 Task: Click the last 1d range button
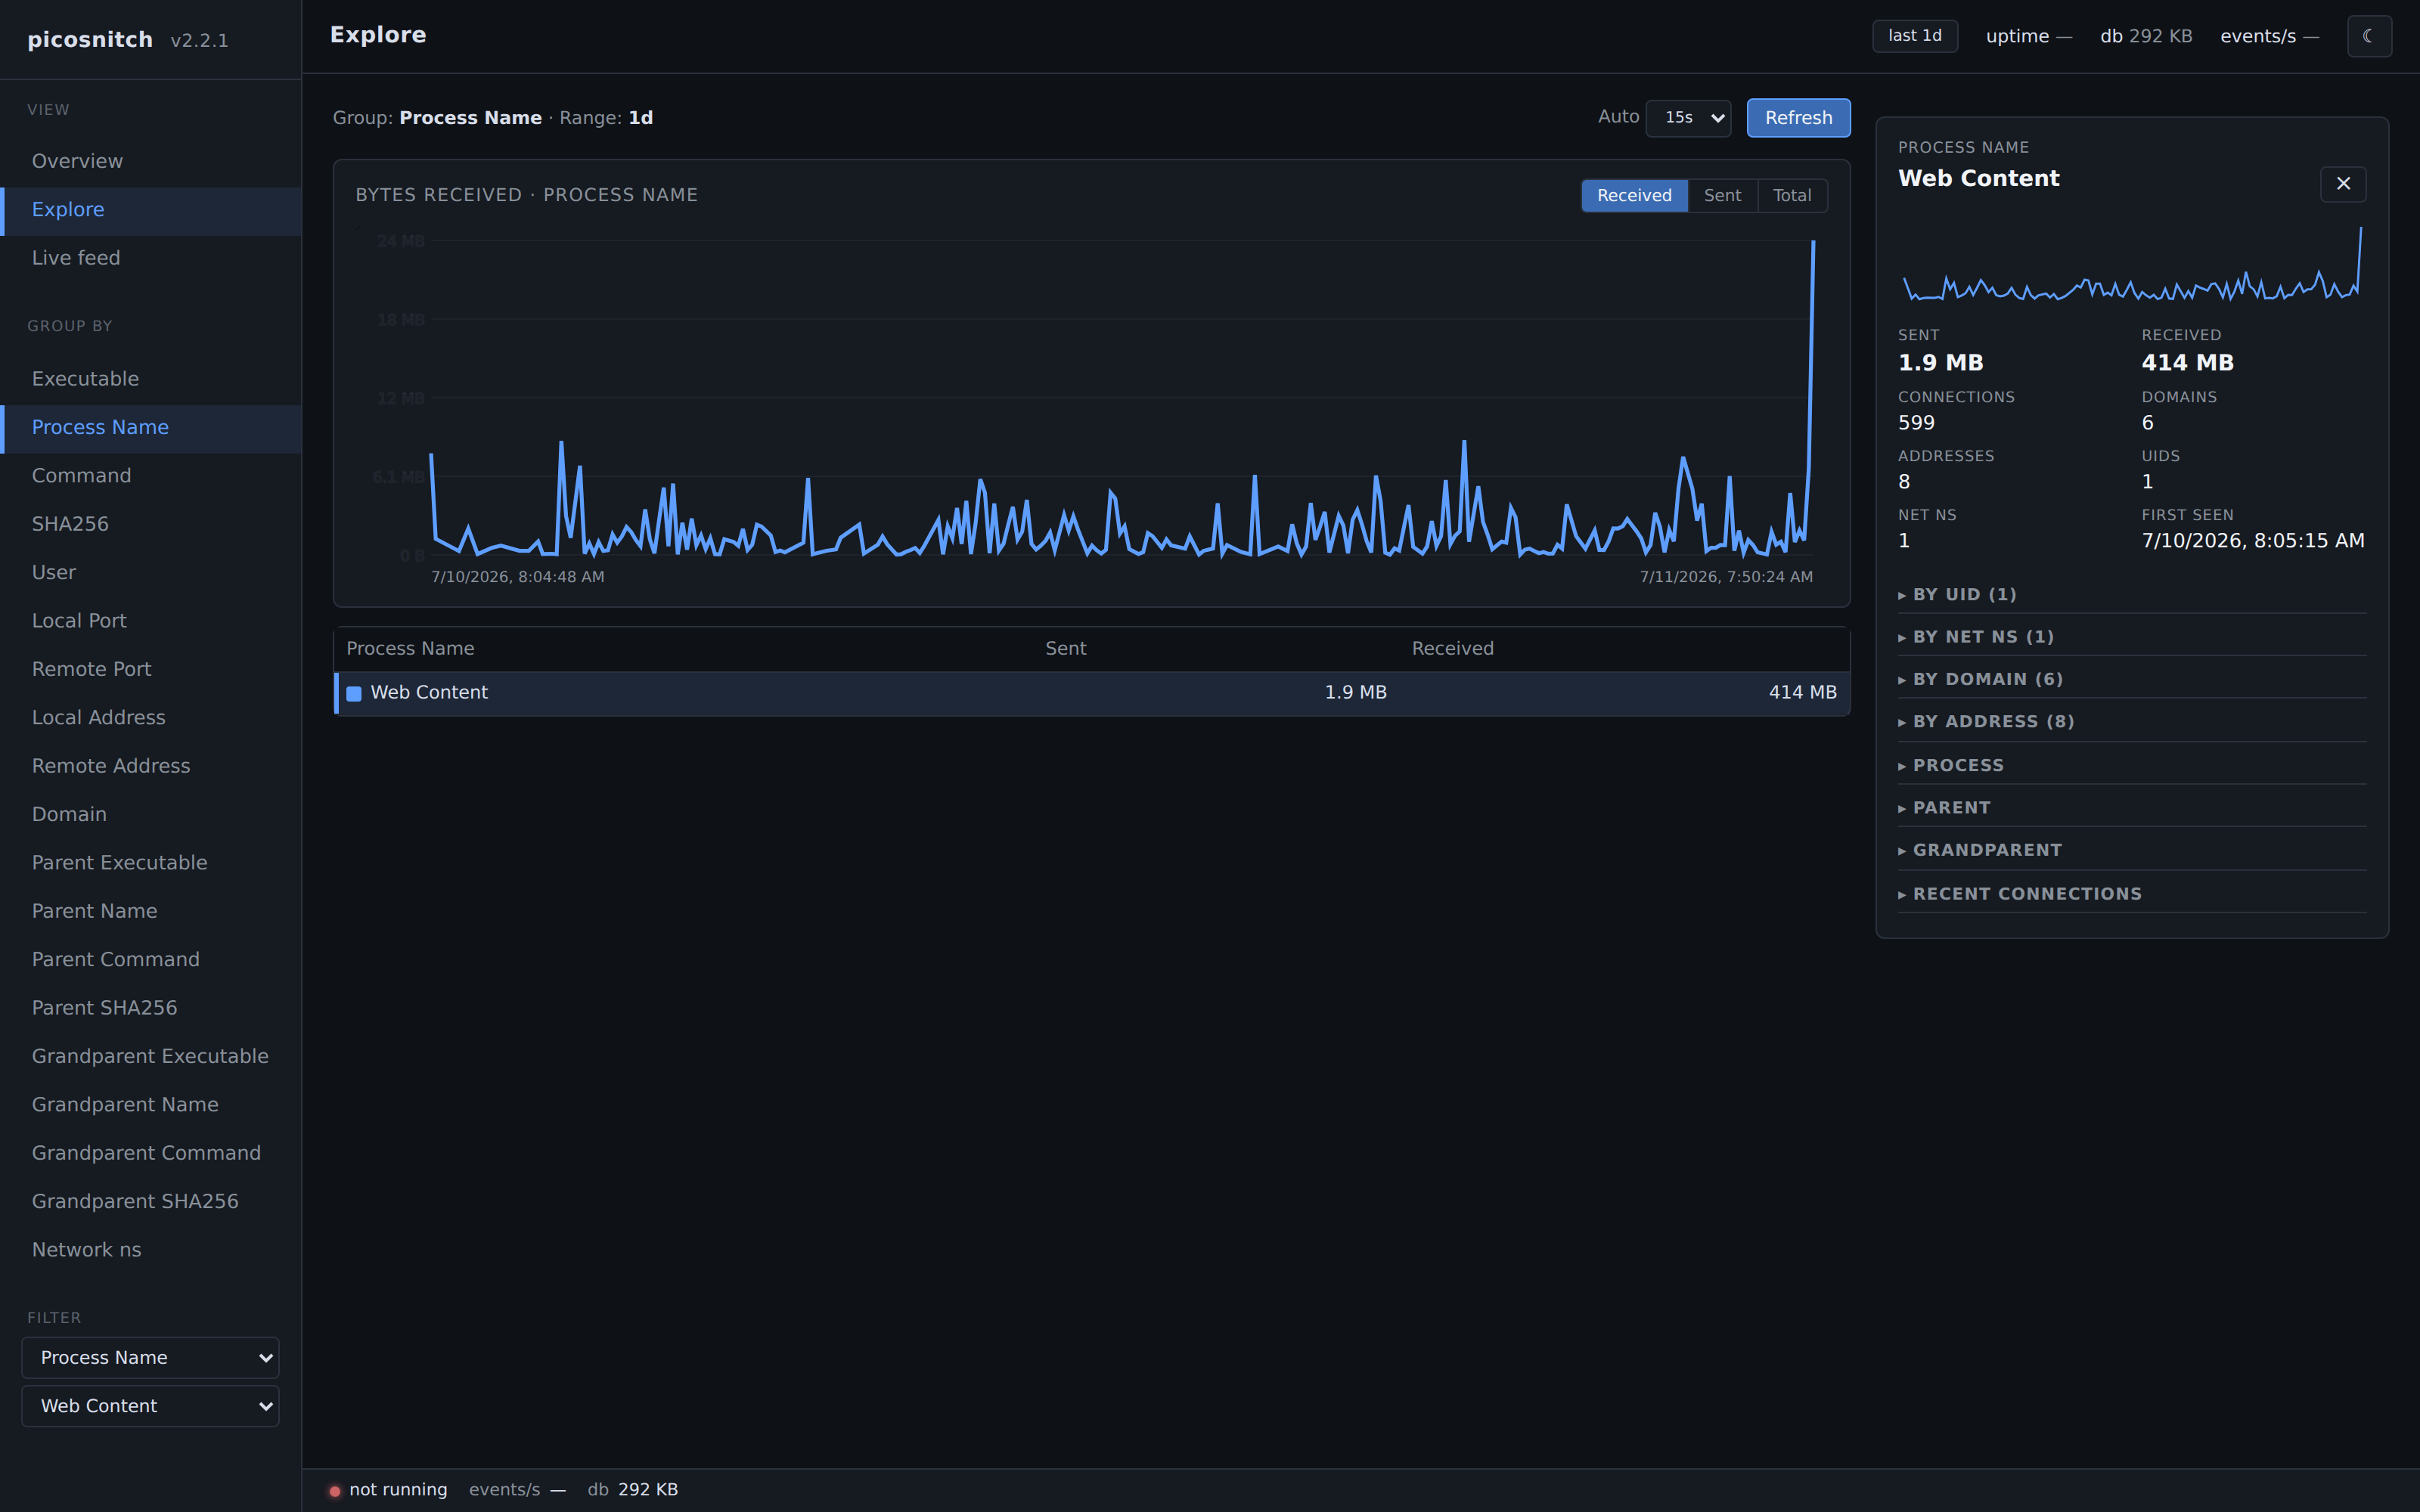click(x=1915, y=36)
